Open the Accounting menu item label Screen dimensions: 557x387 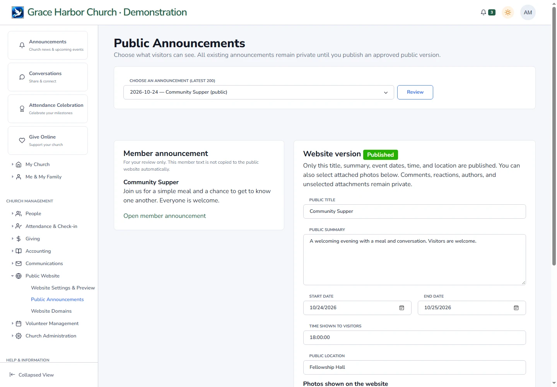pos(38,251)
